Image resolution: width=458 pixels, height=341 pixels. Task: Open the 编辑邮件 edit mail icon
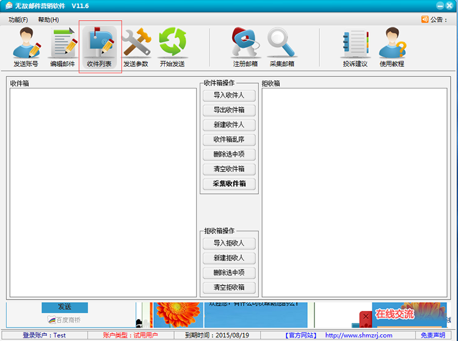63,47
